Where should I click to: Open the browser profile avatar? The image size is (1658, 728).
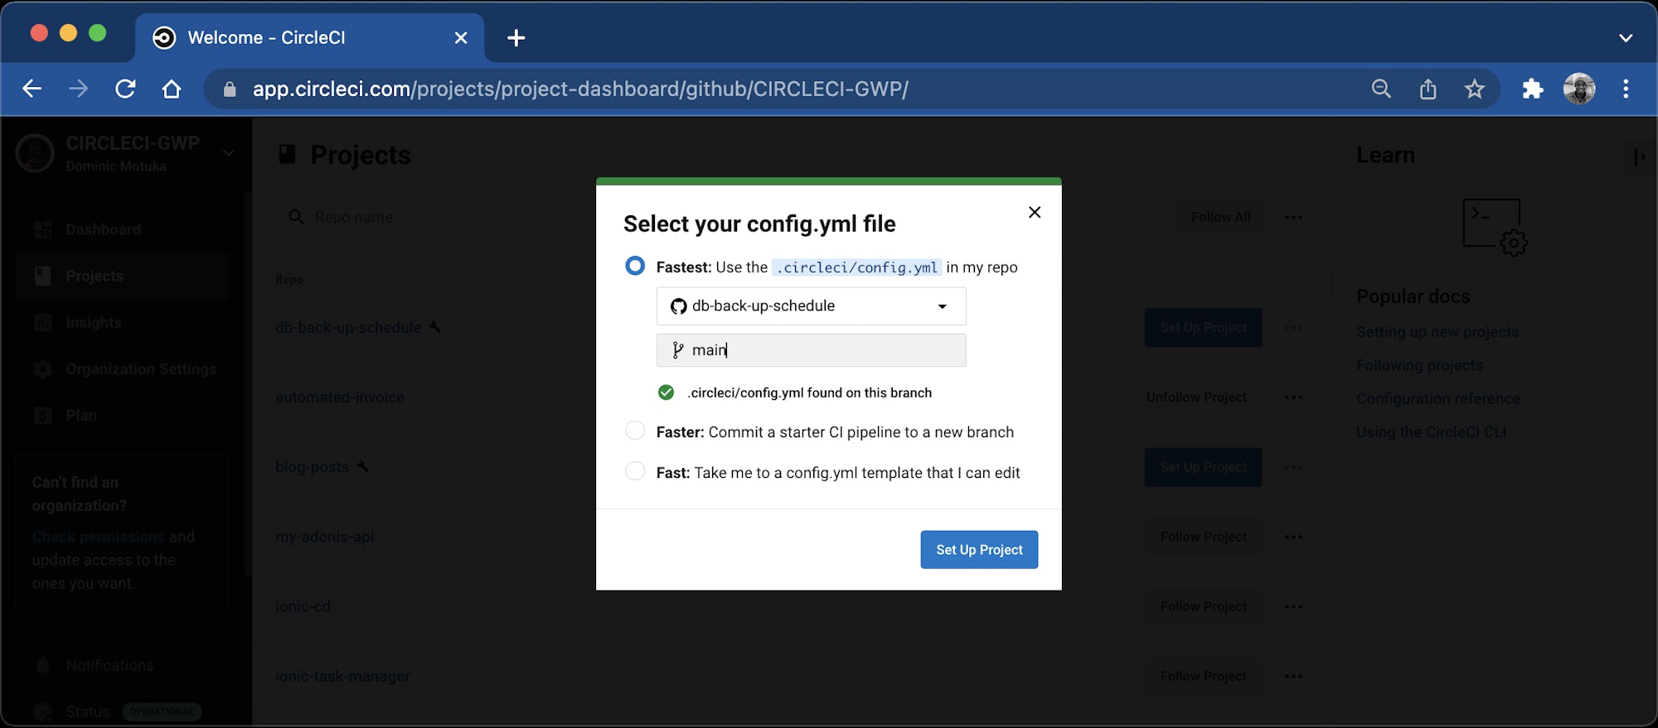(1579, 89)
